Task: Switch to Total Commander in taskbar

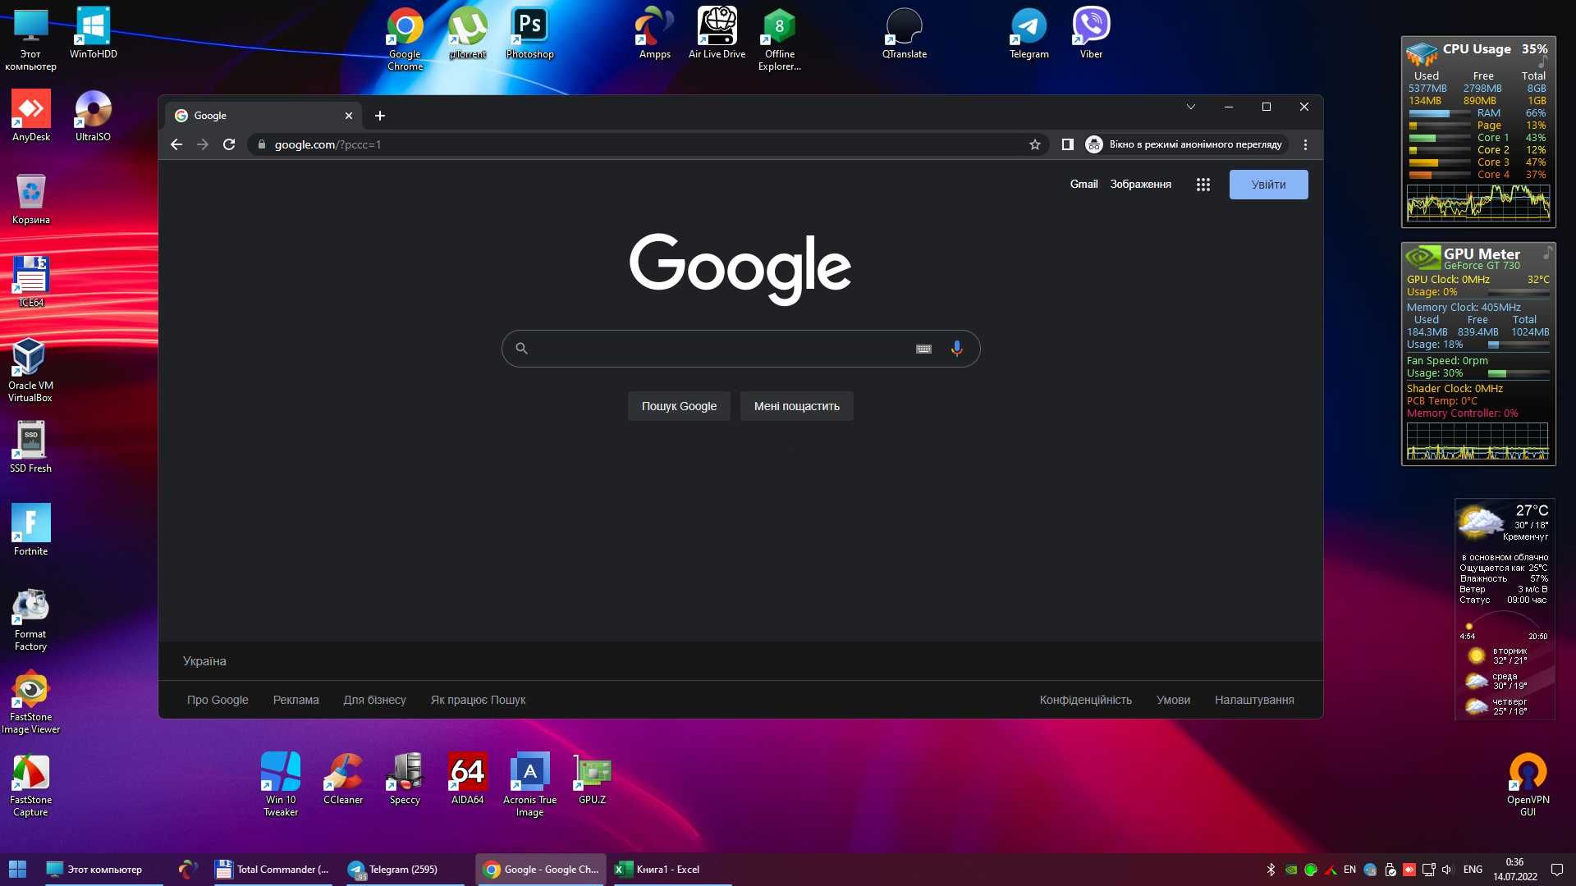Action: pyautogui.click(x=272, y=870)
